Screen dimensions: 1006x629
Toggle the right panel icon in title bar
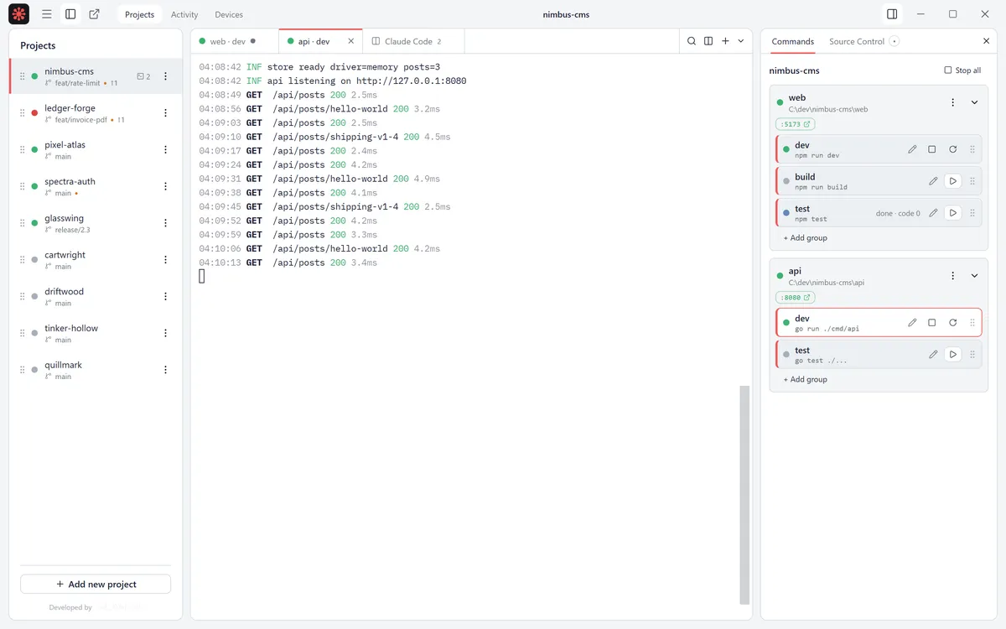892,14
